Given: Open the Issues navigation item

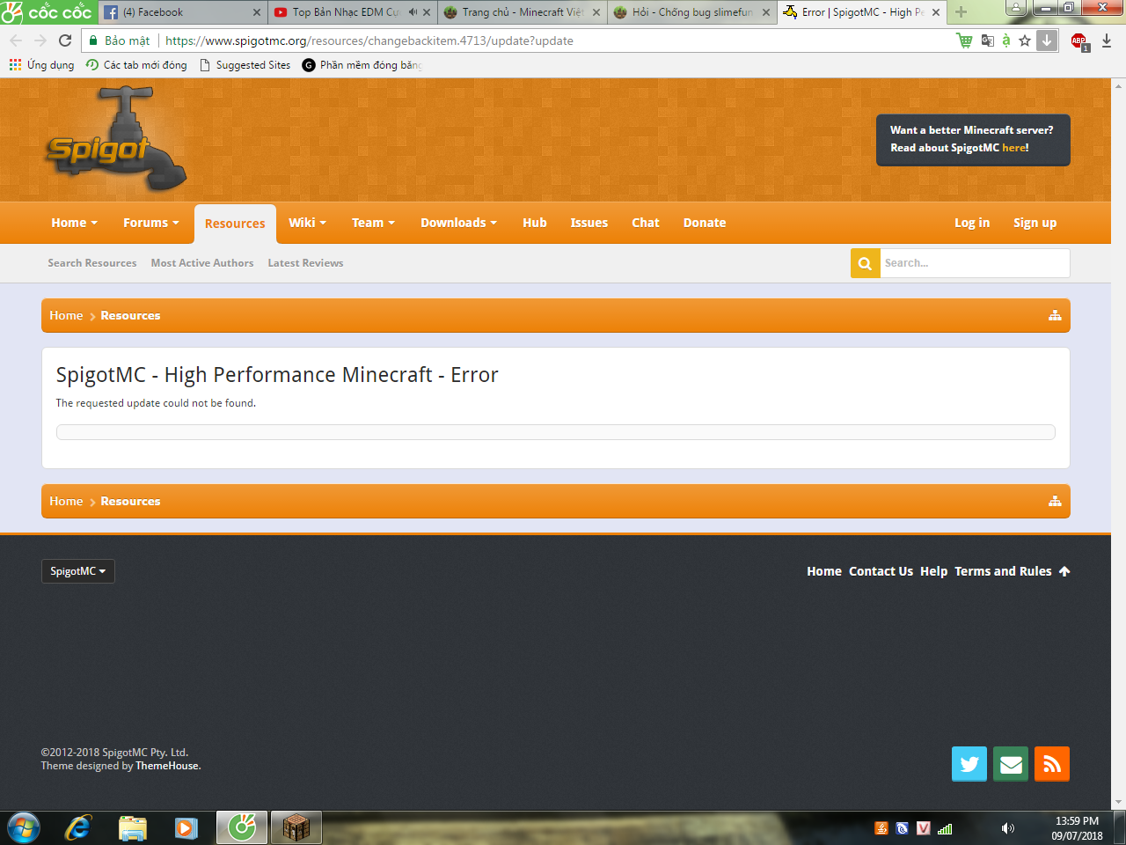Looking at the screenshot, I should coord(589,223).
